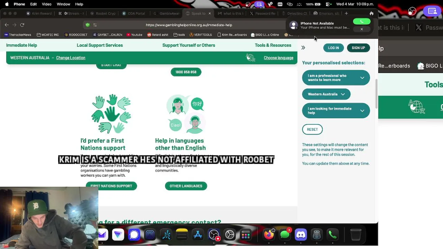
Task: Click the shield icon in address bar
Action: tap(88, 25)
